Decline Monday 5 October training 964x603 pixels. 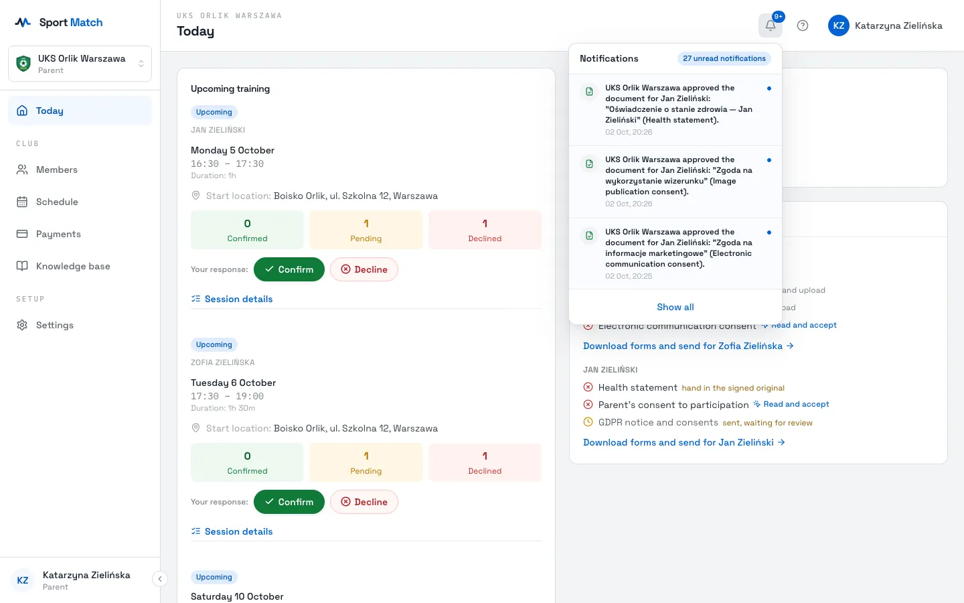point(364,269)
